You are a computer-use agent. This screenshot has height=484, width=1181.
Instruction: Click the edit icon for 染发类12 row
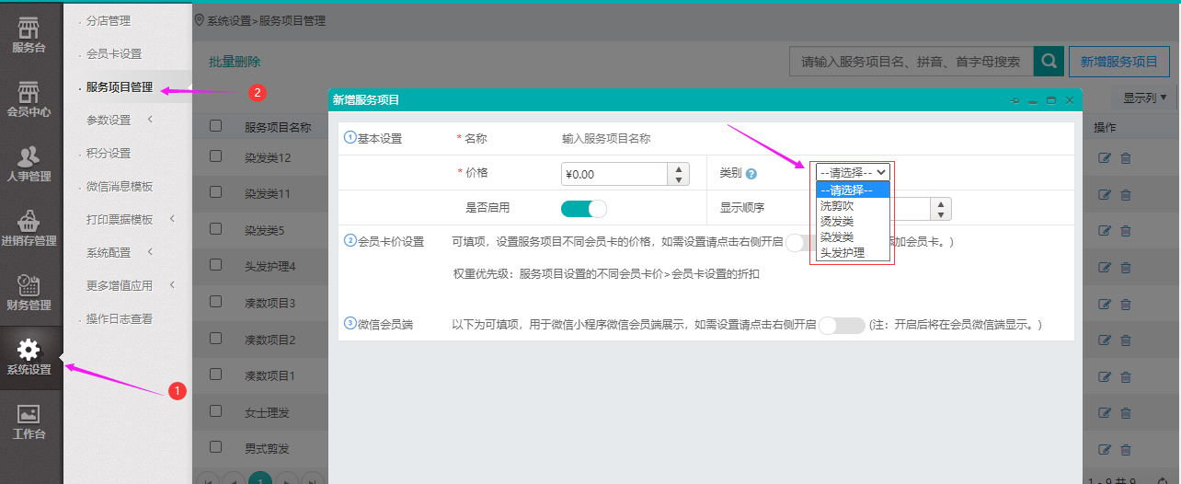(1105, 158)
